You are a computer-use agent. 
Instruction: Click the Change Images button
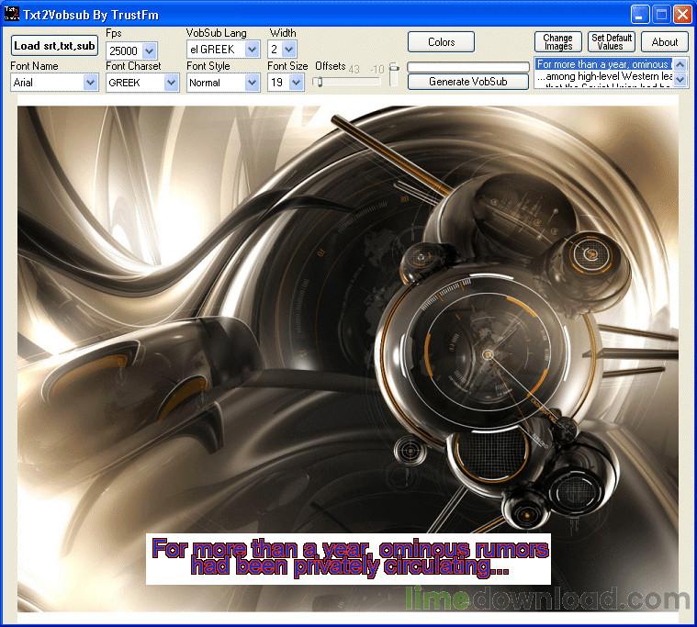click(557, 42)
